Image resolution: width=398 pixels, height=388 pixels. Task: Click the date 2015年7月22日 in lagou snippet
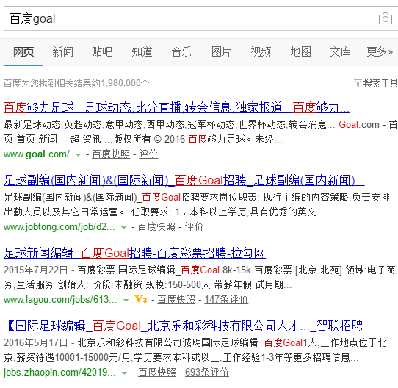pyautogui.click(x=36, y=270)
